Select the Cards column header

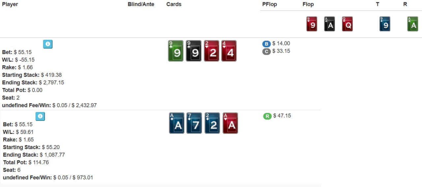174,4
